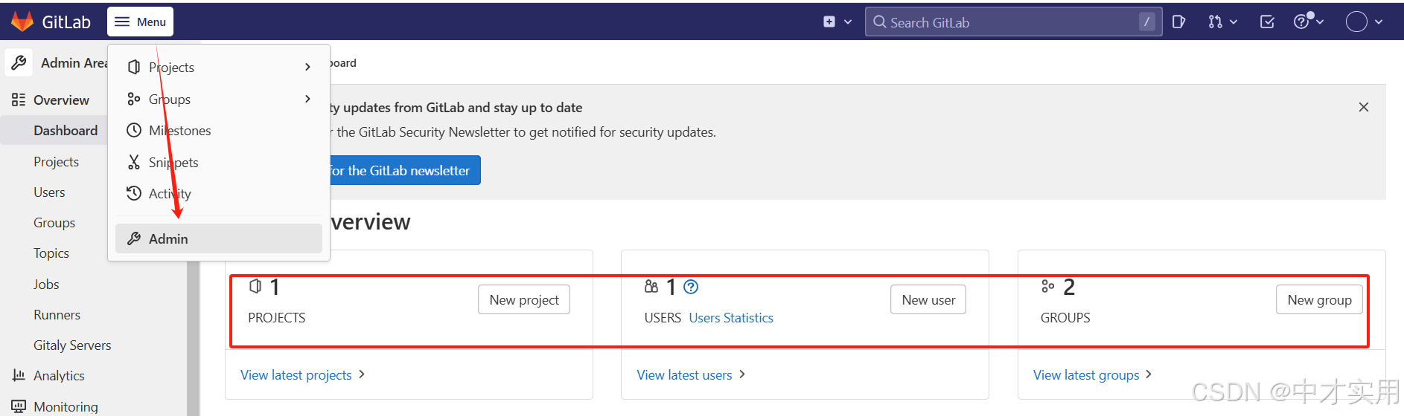The width and height of the screenshot is (1404, 416).
Task: Click the Projects menu icon
Action: 134,67
